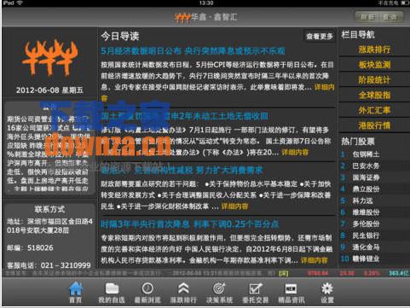Select hot stock 通化金马
410x308 pixels.
pos(366,247)
